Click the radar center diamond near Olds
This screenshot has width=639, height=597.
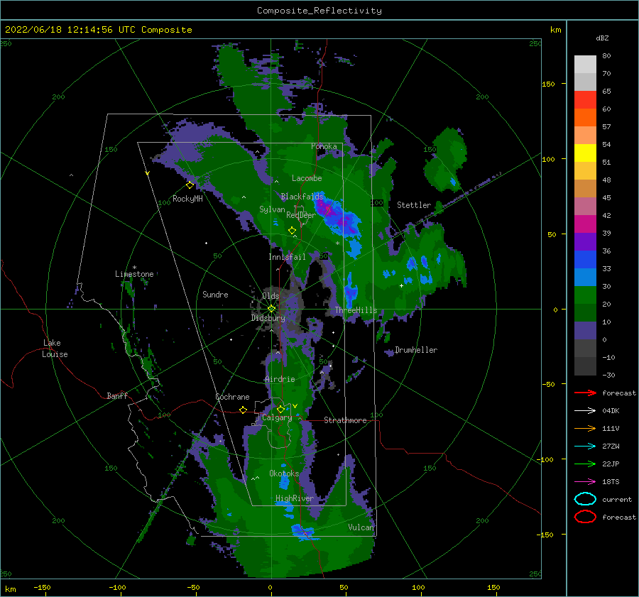[271, 309]
